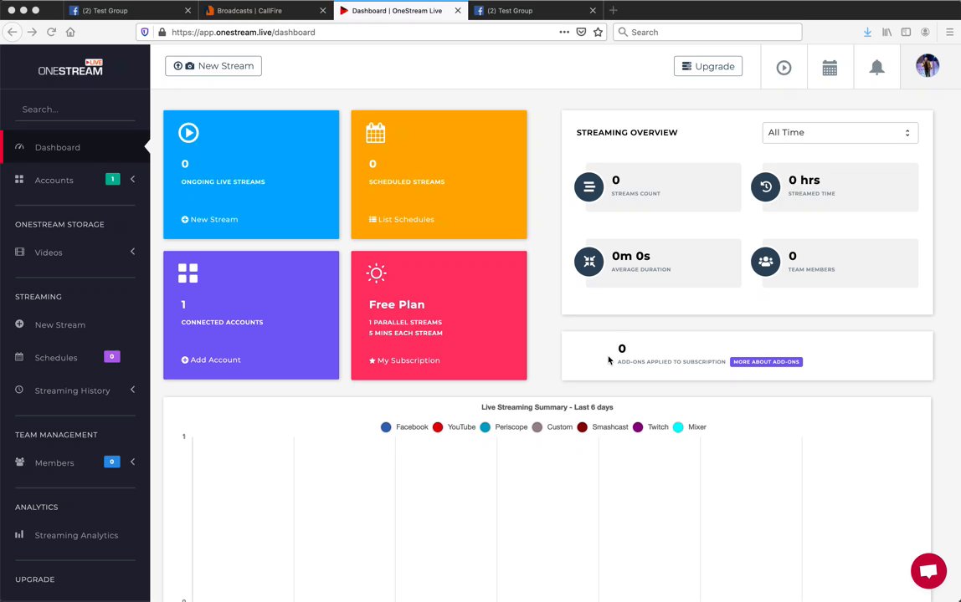The image size is (961, 602).
Task: Click New Stream link on blue card
Action: [x=209, y=219]
